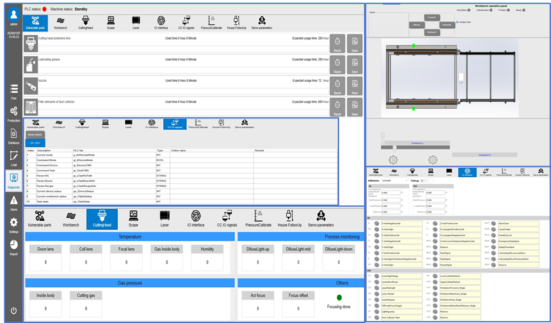
Task: Open Settings in the sidebar
Action: (13, 225)
